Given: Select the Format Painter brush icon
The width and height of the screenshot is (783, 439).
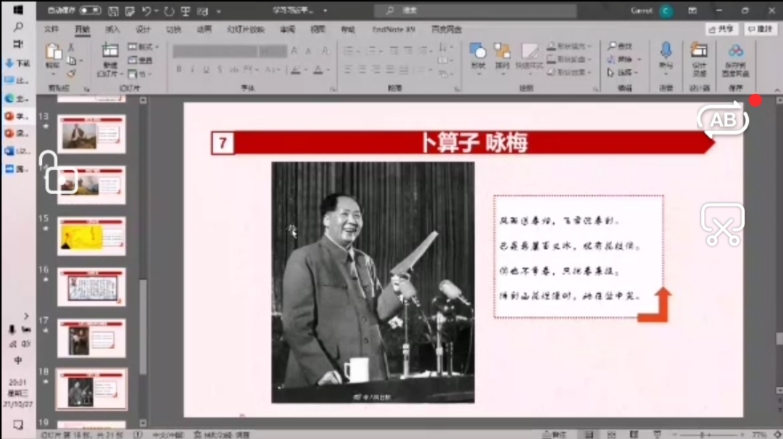Looking at the screenshot, I should [x=71, y=74].
